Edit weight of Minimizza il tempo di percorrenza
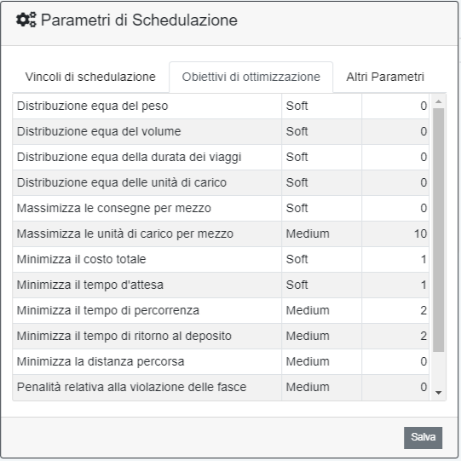 tap(395, 311)
